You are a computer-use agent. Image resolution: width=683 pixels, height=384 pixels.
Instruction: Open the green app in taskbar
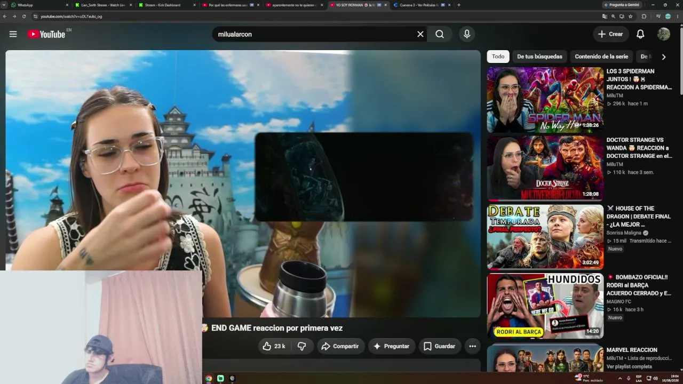point(220,378)
